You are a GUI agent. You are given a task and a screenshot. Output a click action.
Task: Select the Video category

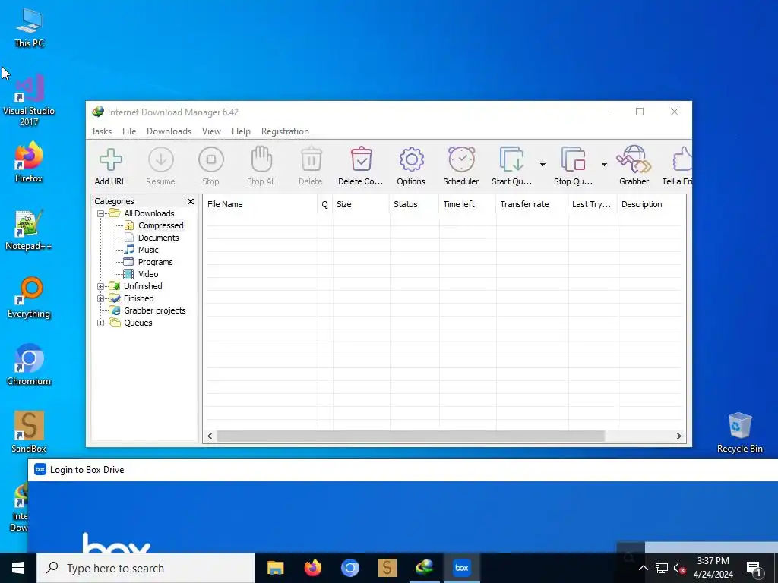[148, 274]
